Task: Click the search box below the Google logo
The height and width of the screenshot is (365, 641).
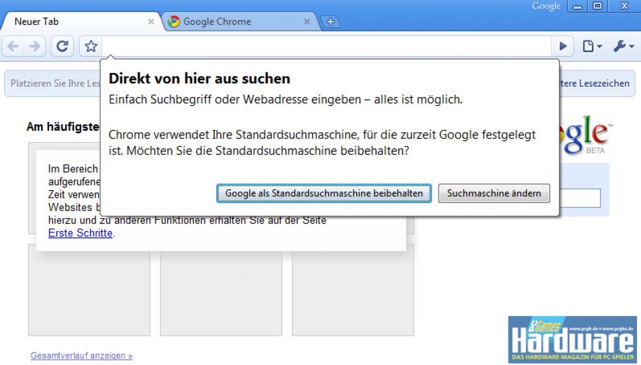Action: pyautogui.click(x=579, y=198)
